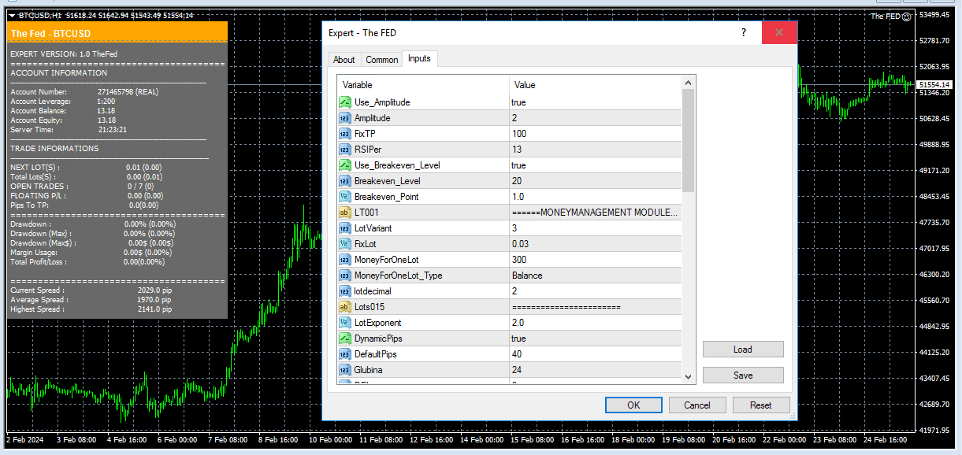Edit the Amplitude value 2

coord(595,118)
